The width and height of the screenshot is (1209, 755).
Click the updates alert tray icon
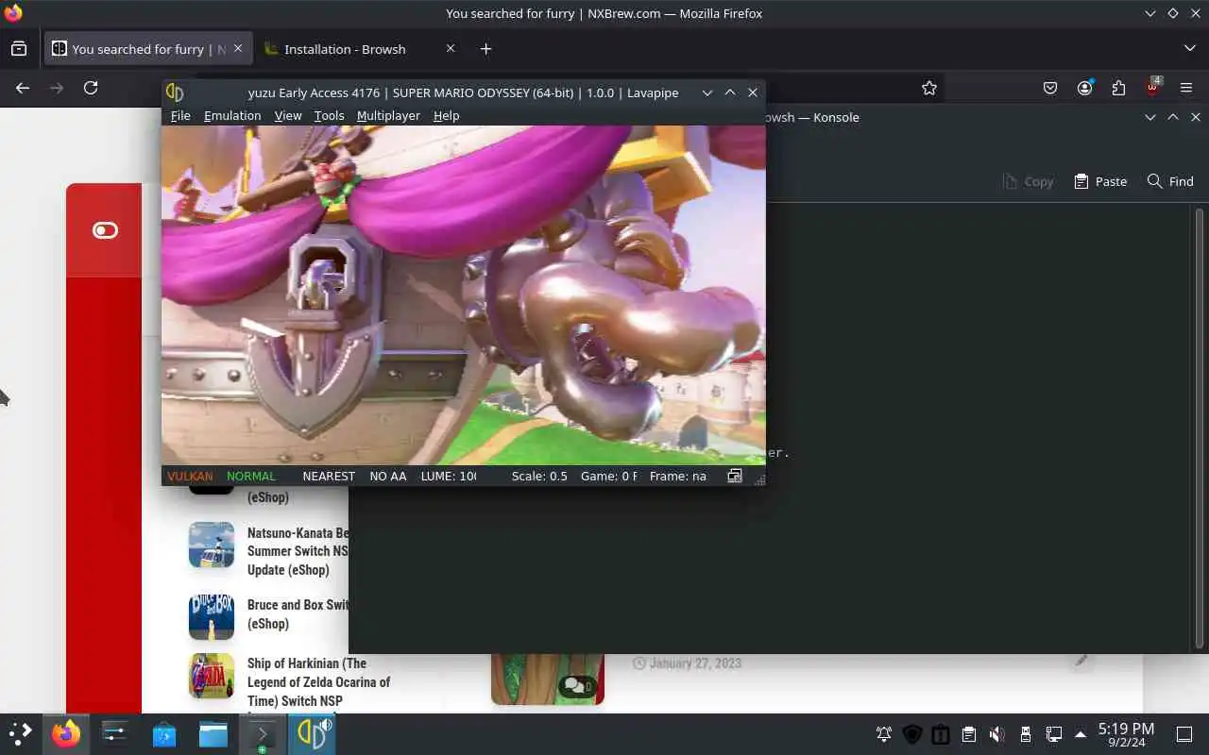click(941, 734)
